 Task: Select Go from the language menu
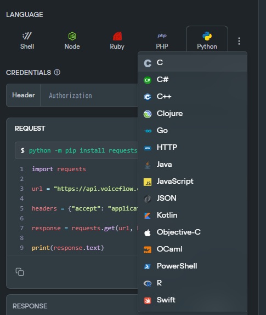[x=193, y=131]
